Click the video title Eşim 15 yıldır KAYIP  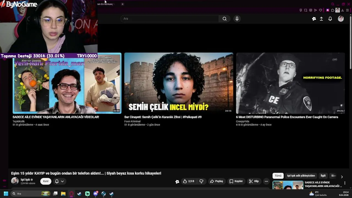tap(86, 173)
